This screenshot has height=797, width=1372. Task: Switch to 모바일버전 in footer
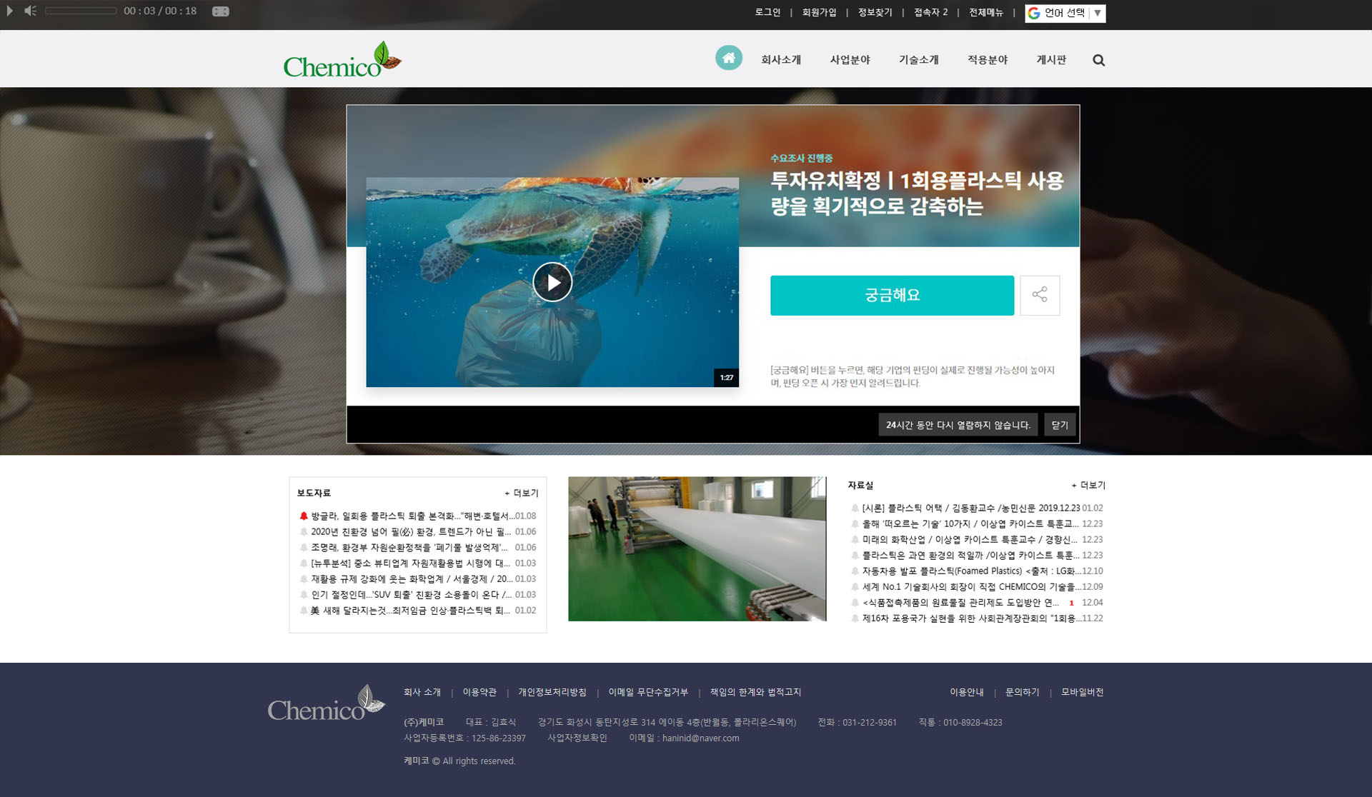tap(1083, 692)
